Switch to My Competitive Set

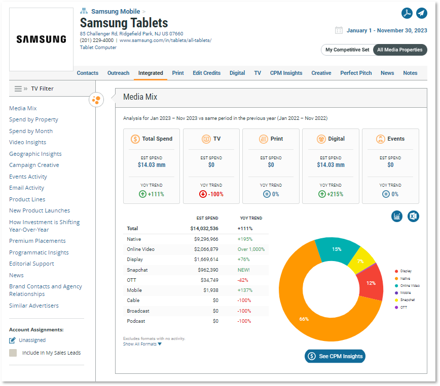(347, 50)
